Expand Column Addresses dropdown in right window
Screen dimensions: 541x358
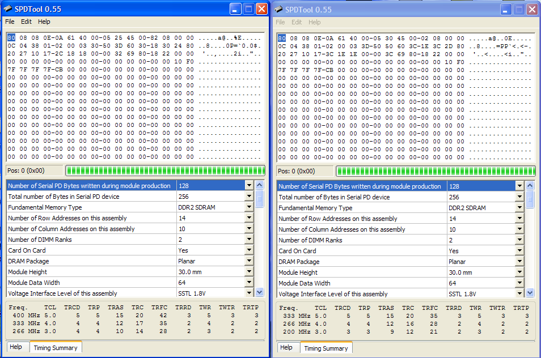(519, 229)
